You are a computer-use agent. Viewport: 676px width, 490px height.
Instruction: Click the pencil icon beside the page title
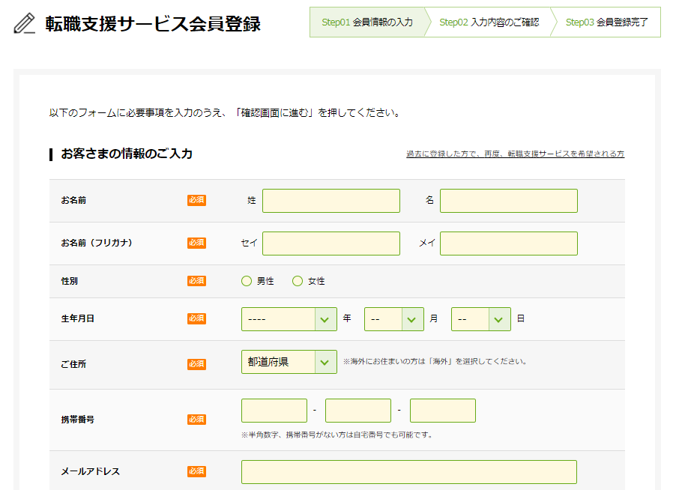[x=24, y=23]
